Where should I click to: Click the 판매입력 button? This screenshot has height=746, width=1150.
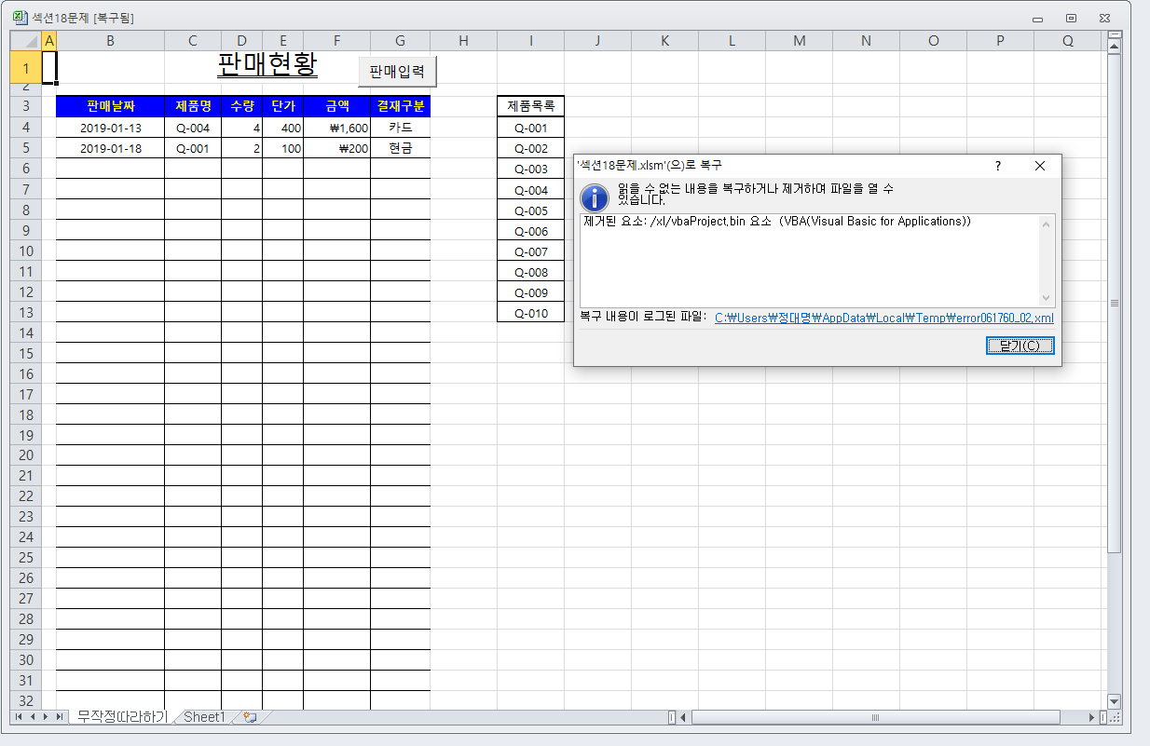pyautogui.click(x=397, y=71)
